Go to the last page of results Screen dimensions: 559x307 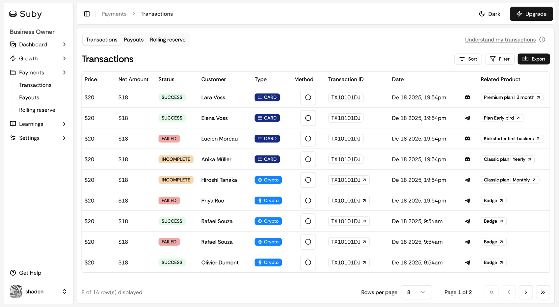(x=543, y=292)
